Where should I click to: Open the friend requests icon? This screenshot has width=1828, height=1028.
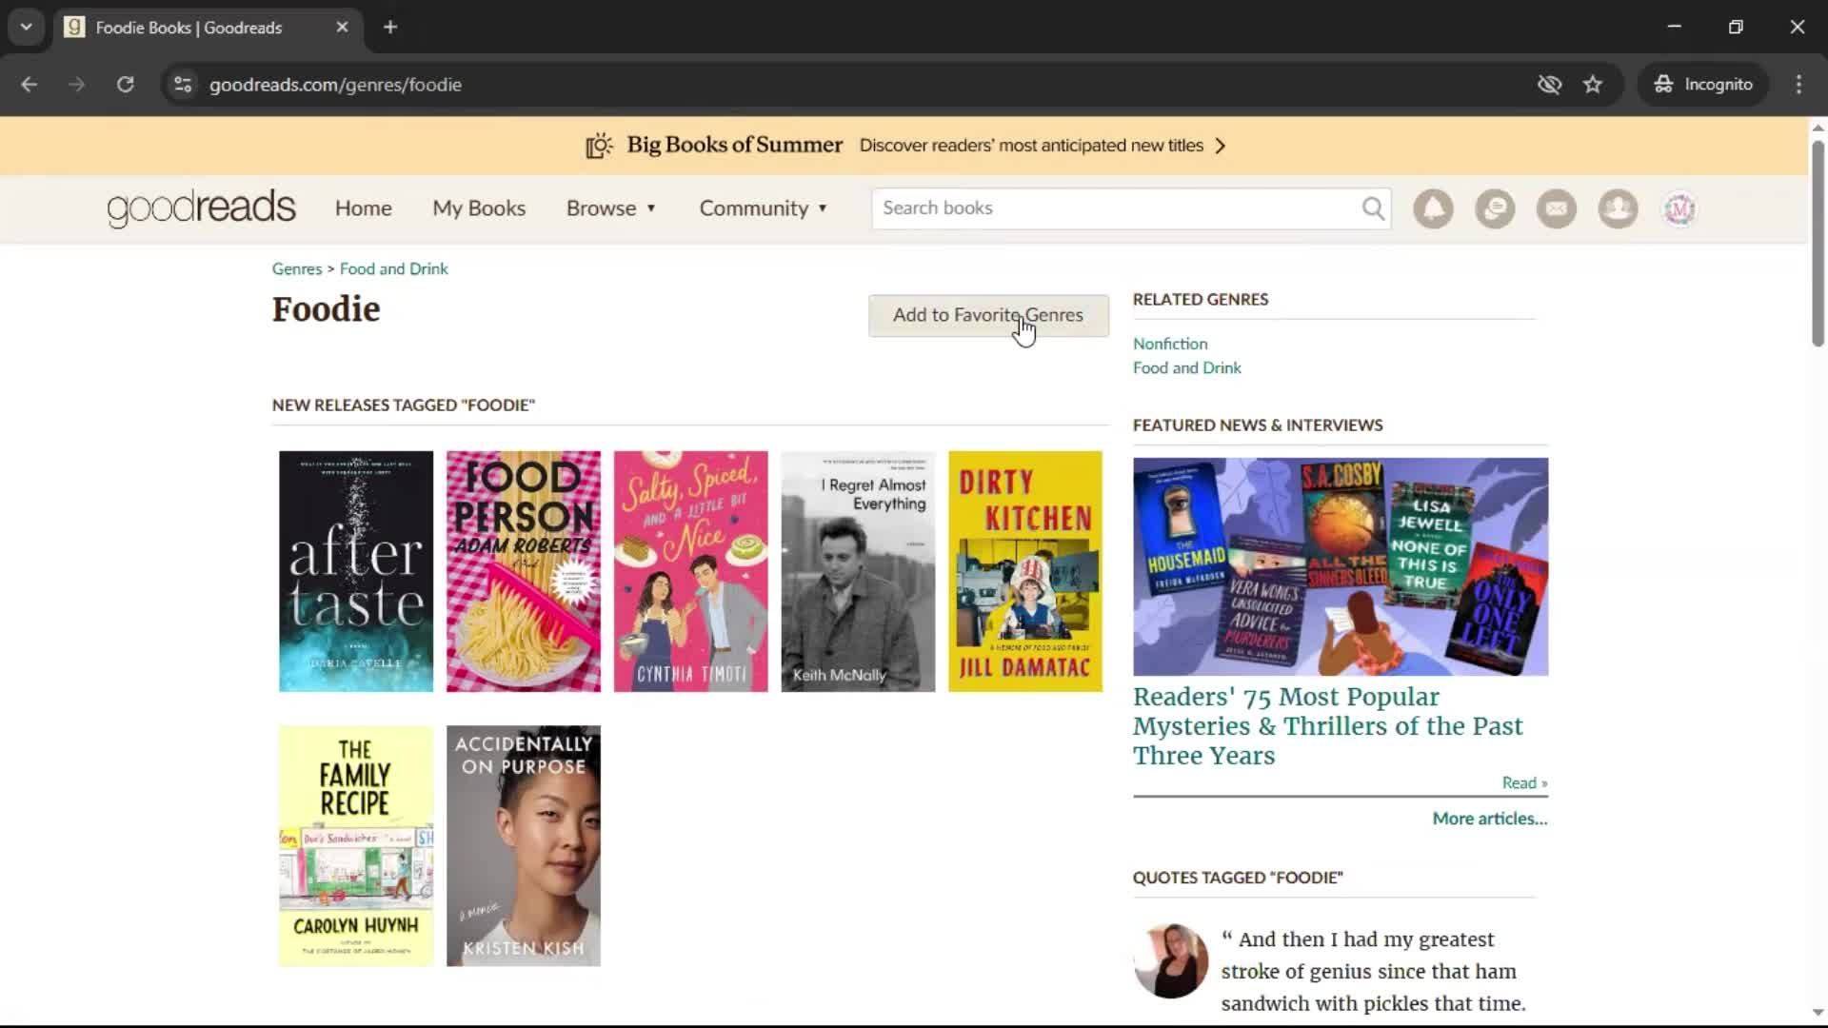tap(1618, 208)
